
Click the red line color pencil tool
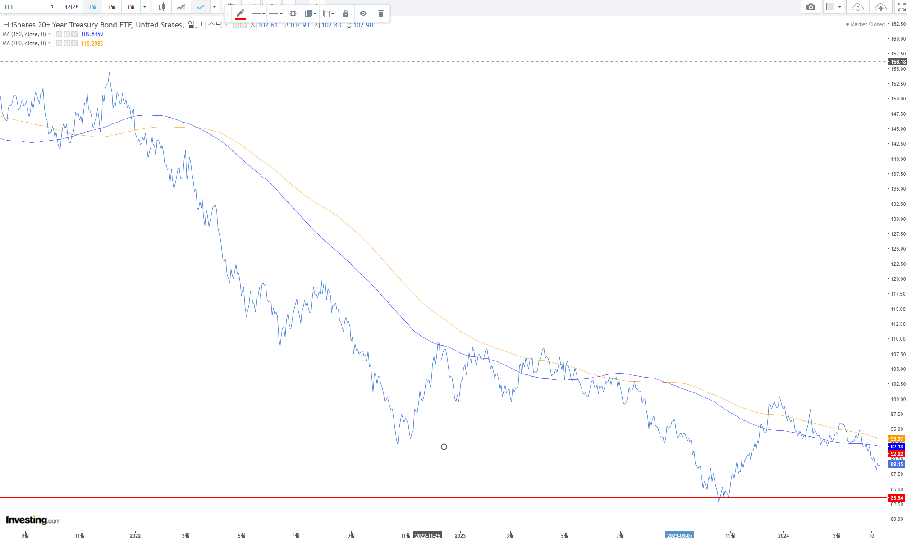240,14
